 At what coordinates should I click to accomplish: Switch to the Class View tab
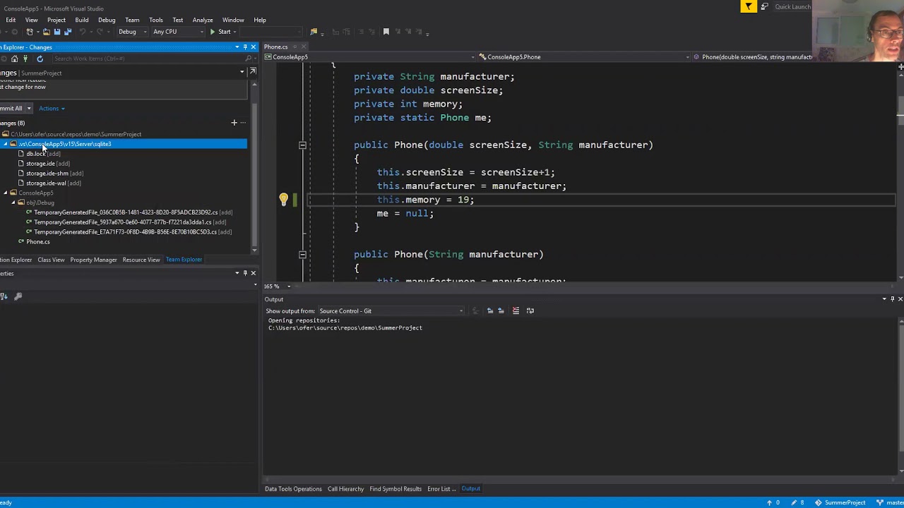coord(51,260)
